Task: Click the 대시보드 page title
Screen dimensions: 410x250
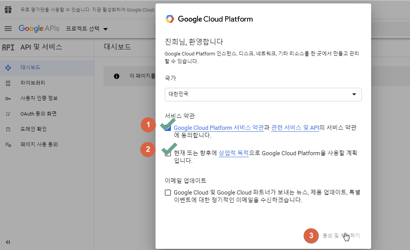Action: (117, 47)
